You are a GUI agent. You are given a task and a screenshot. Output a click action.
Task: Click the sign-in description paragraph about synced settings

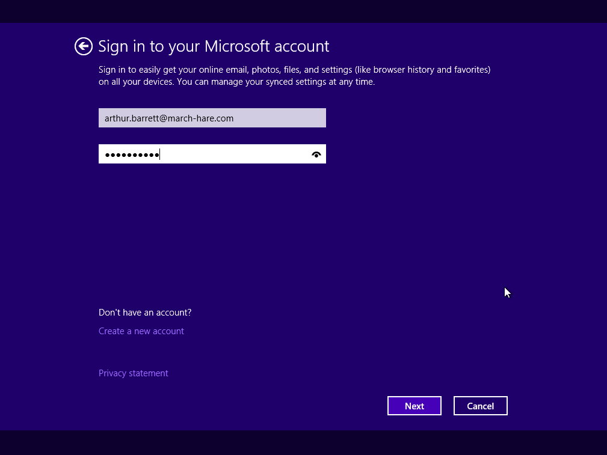295,76
